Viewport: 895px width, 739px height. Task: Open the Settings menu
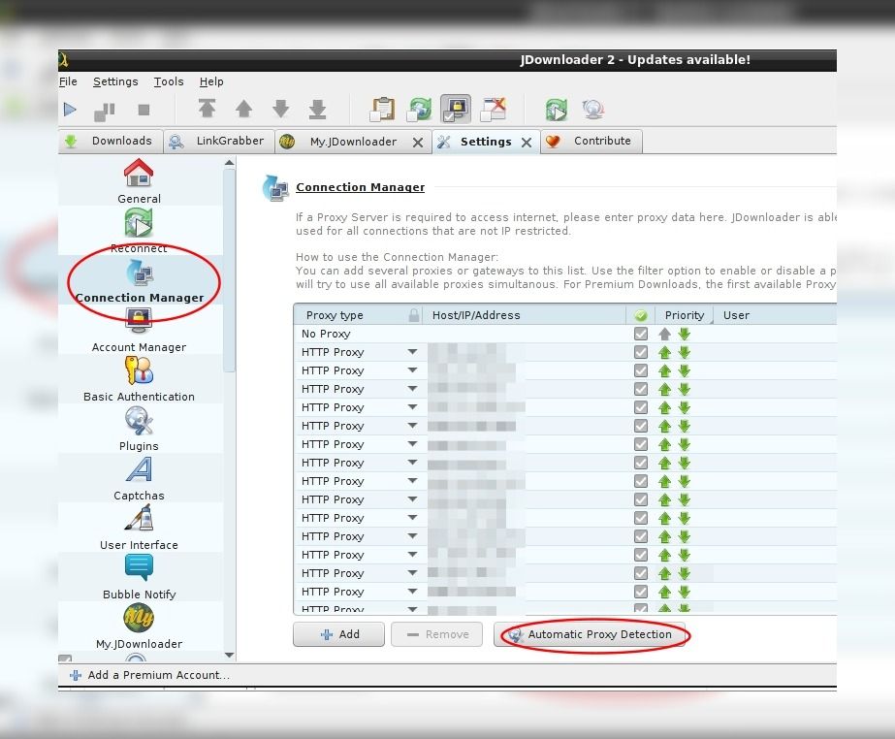point(115,81)
